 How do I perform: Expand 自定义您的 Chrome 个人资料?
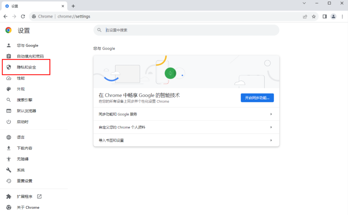click(x=186, y=127)
